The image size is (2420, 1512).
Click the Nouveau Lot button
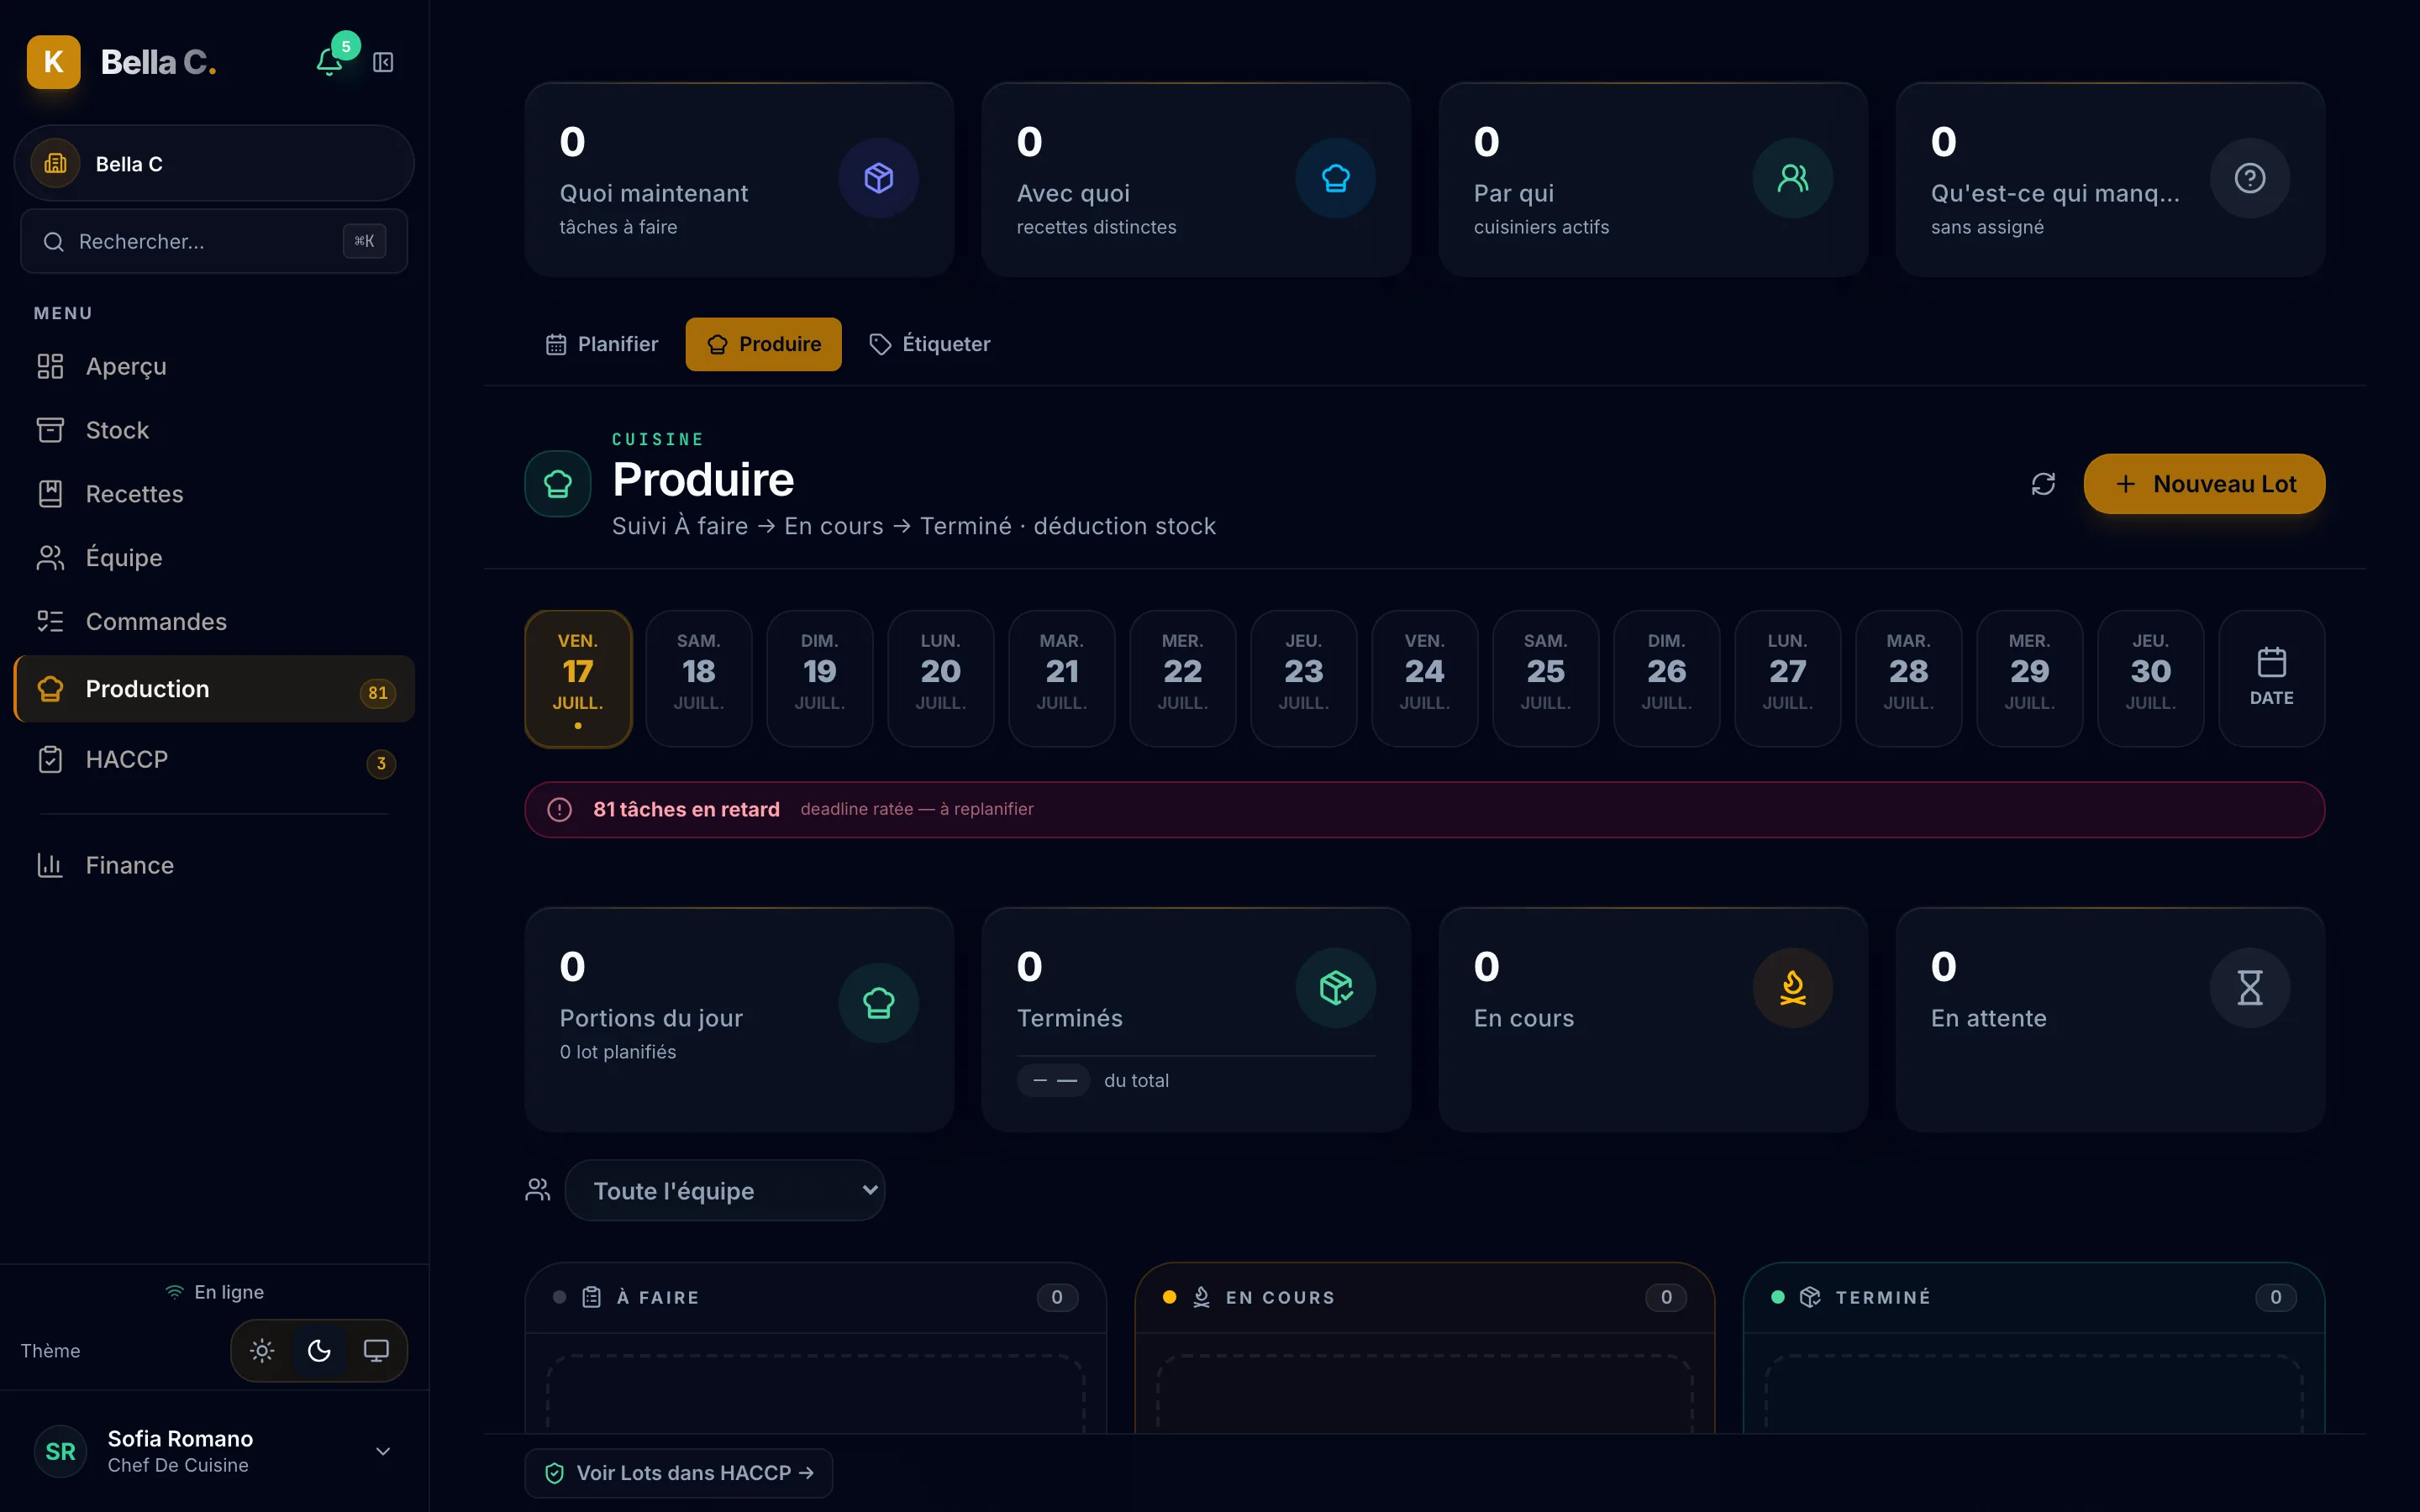(x=2204, y=484)
